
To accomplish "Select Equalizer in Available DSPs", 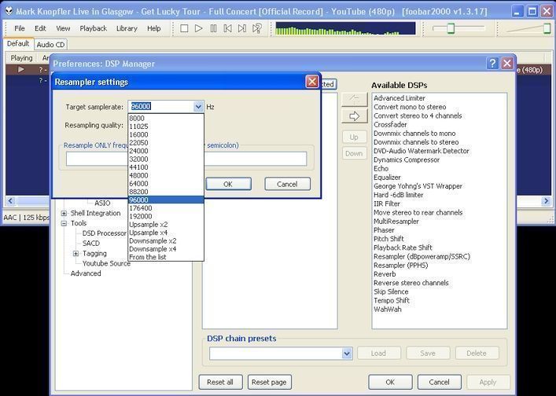I will tap(387, 178).
